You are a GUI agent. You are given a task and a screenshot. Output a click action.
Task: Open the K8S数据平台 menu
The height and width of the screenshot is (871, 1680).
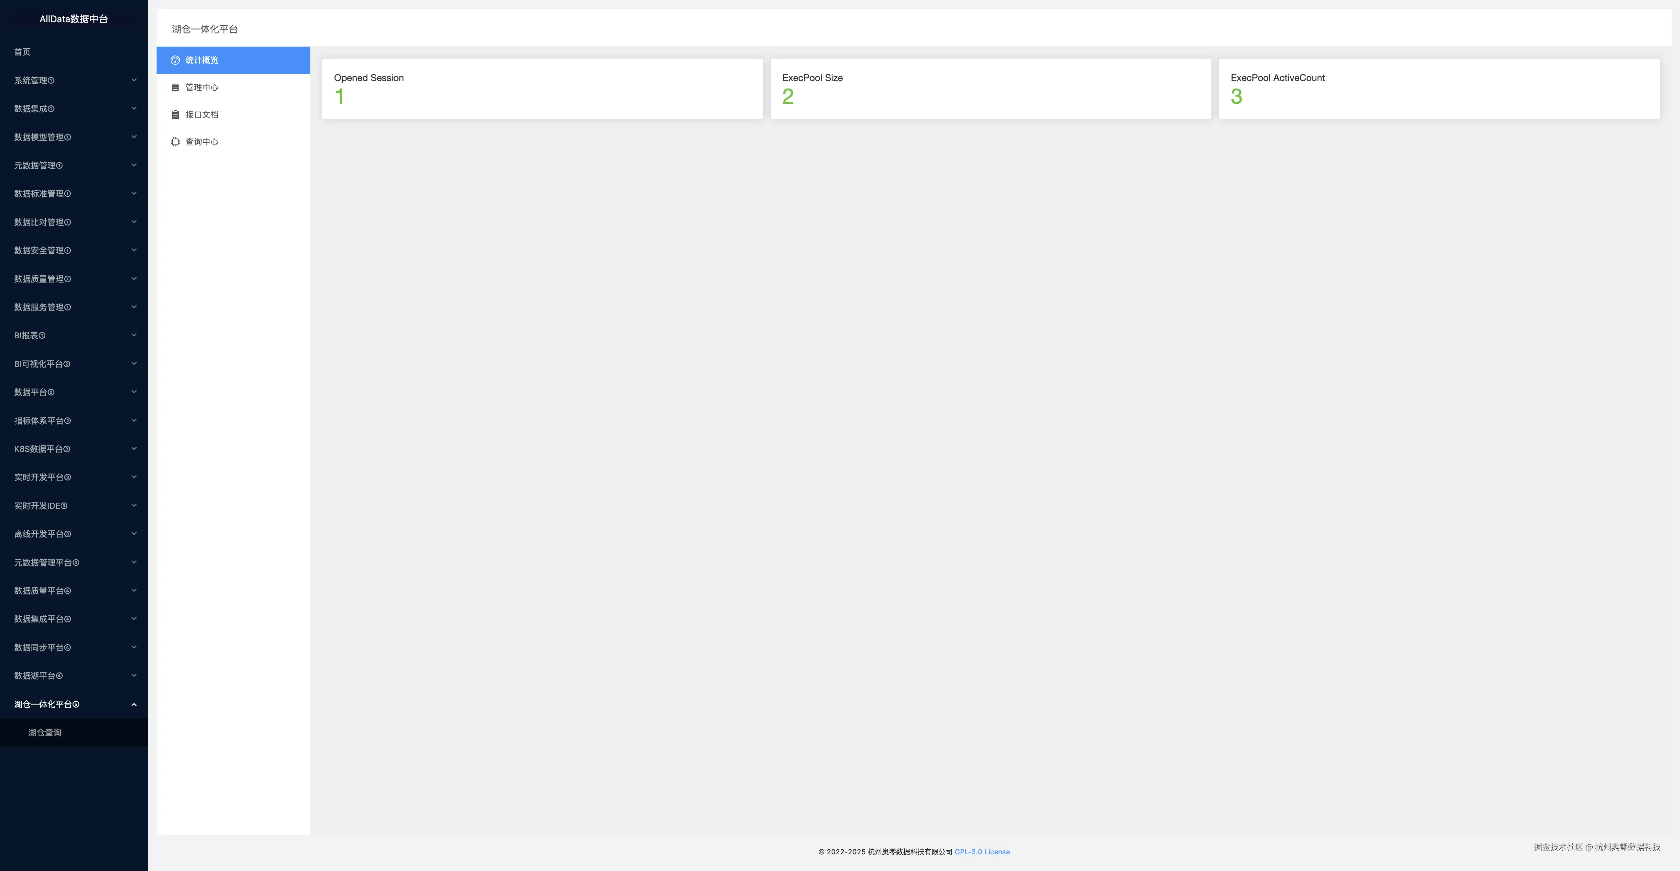pos(74,449)
